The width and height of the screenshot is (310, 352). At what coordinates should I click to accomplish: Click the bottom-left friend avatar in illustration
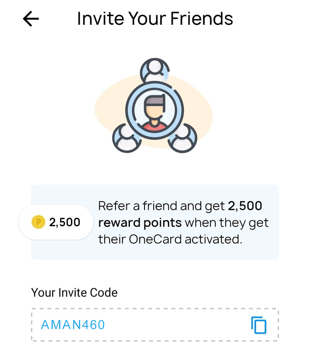coord(127,139)
